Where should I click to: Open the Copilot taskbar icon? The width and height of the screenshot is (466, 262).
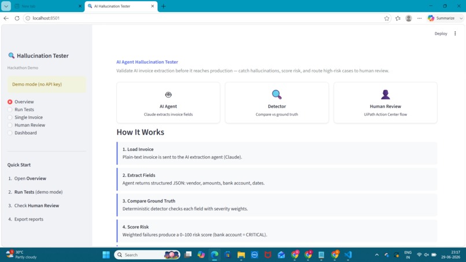(201, 255)
